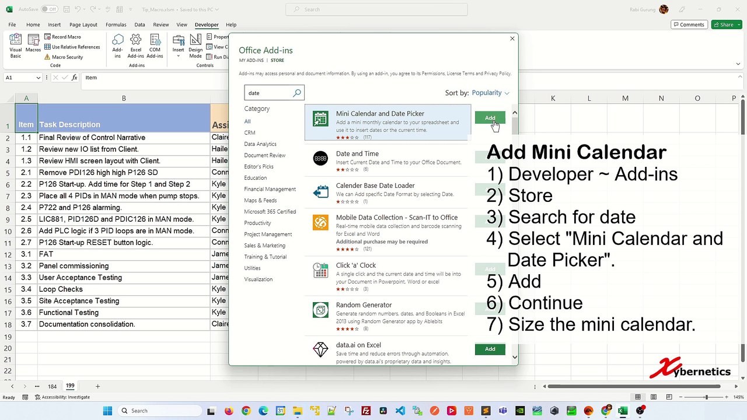The width and height of the screenshot is (747, 420).
Task: Switch to Page Layout view in status bar
Action: (x=654, y=397)
